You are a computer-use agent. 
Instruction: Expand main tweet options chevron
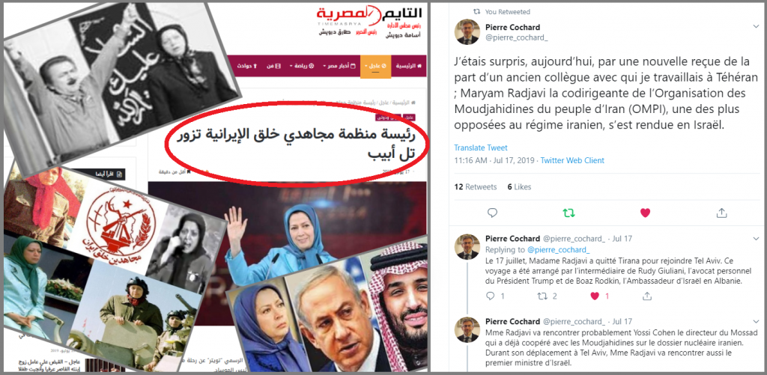pyautogui.click(x=755, y=26)
